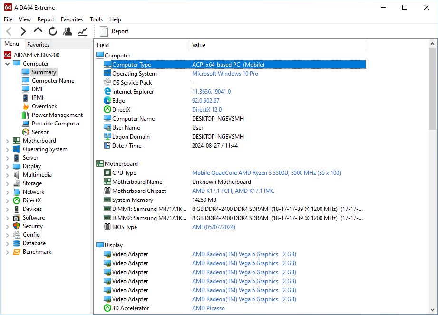This screenshot has width=438, height=315.
Task: Select Computer Name in the tree
Action: (x=53, y=81)
